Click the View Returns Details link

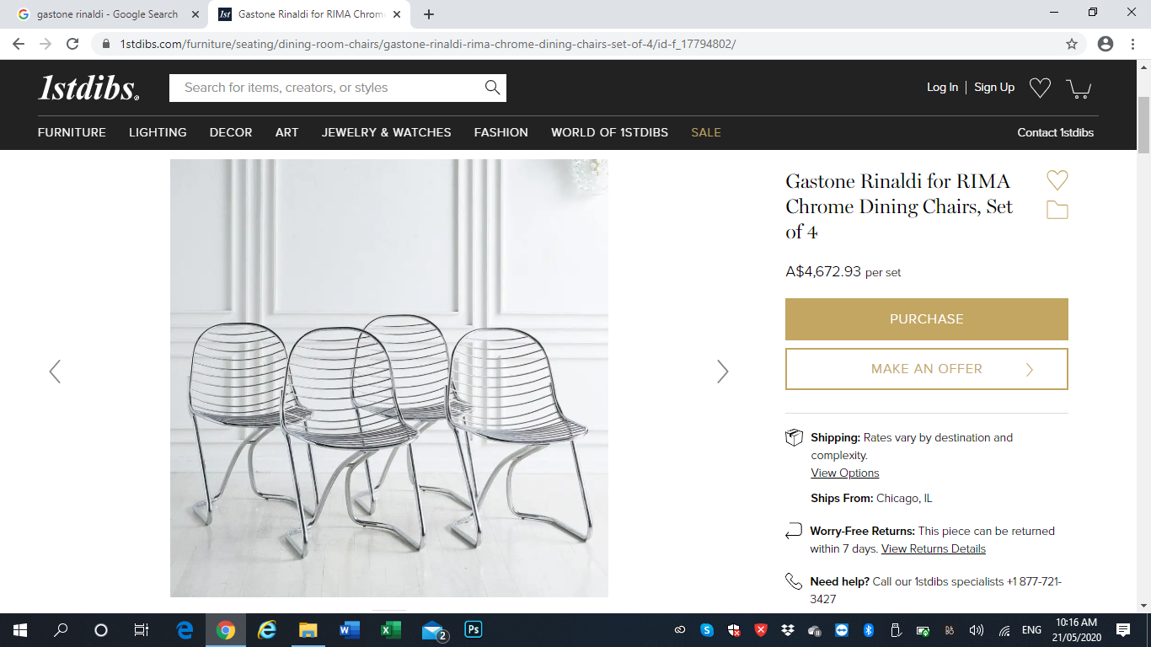[x=933, y=548]
